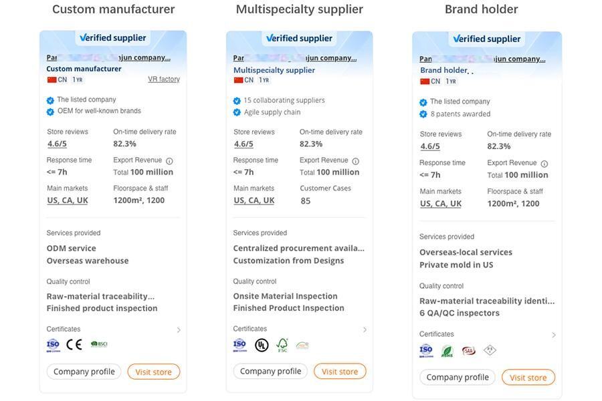Open the VR factory link
Screen dimensions: 602x401
[x=164, y=79]
